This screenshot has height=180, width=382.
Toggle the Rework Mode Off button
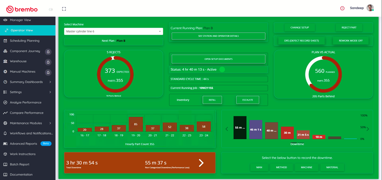tap(350, 41)
